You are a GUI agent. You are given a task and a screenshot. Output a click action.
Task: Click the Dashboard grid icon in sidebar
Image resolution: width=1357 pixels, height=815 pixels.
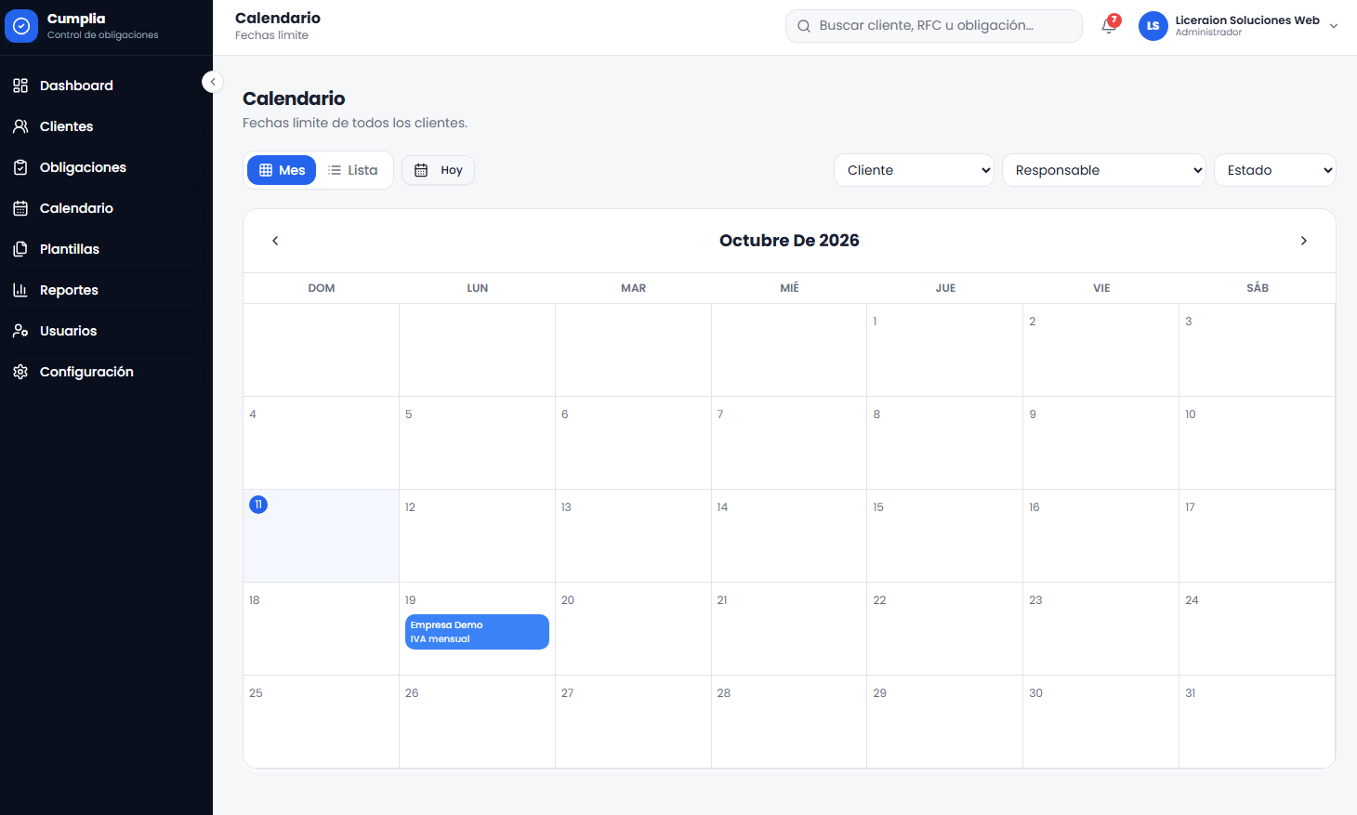pyautogui.click(x=20, y=85)
